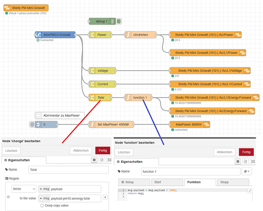Click the Umdrehen function node icon
Image resolution: width=263 pixels, height=211 pixels.
click(x=128, y=35)
